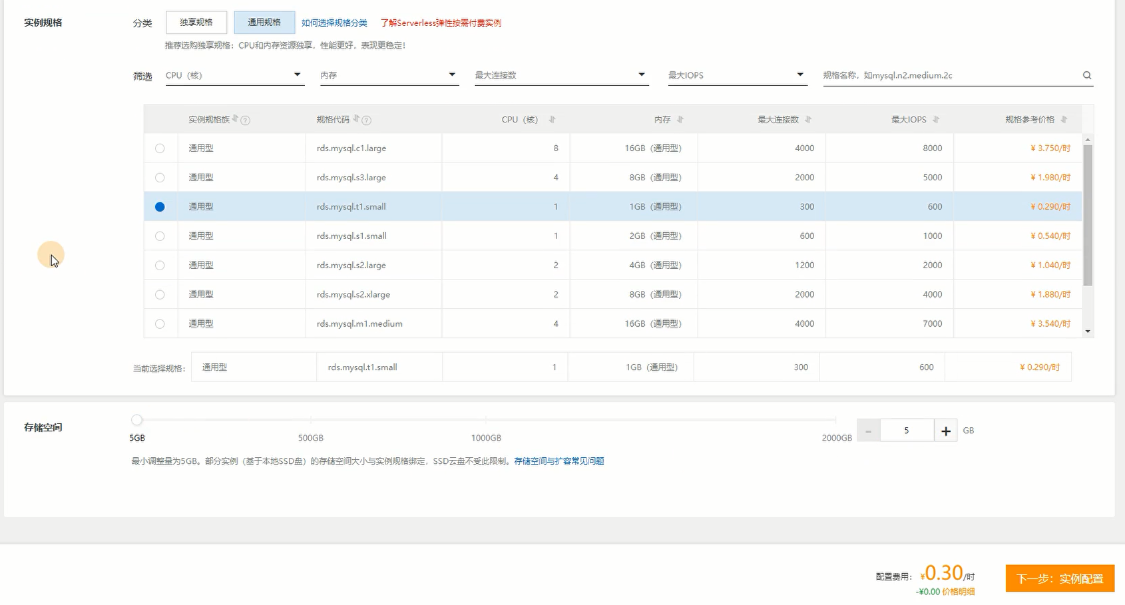This screenshot has width=1125, height=605.
Task: Select the rds.mysql.c1.large radio button
Action: [160, 148]
